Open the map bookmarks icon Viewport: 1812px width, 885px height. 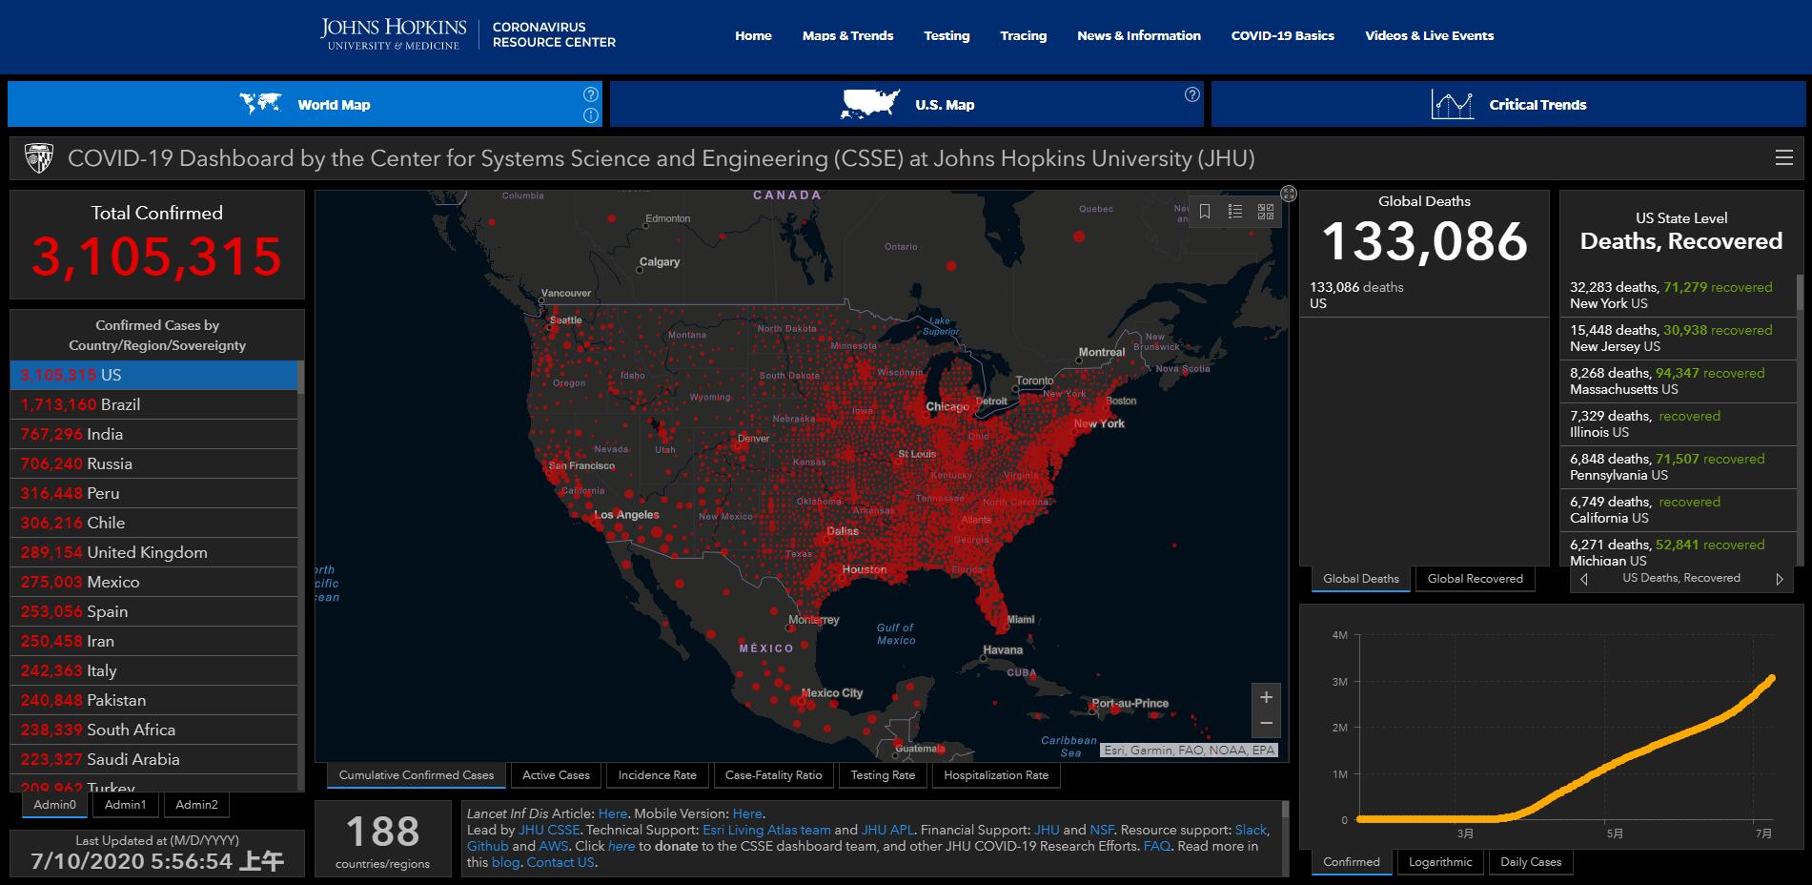(x=1205, y=212)
